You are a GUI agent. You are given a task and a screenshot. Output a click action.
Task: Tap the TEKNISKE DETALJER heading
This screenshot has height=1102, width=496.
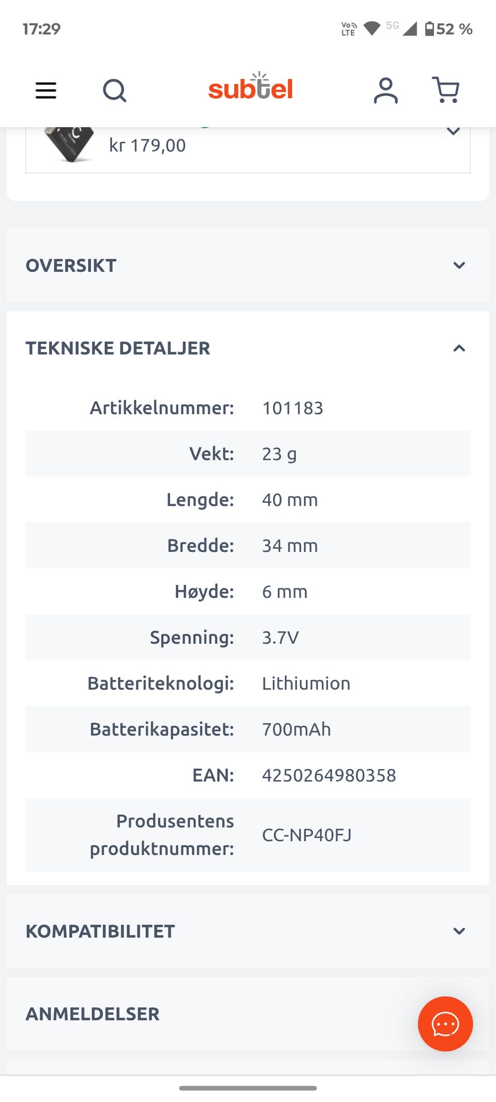118,348
